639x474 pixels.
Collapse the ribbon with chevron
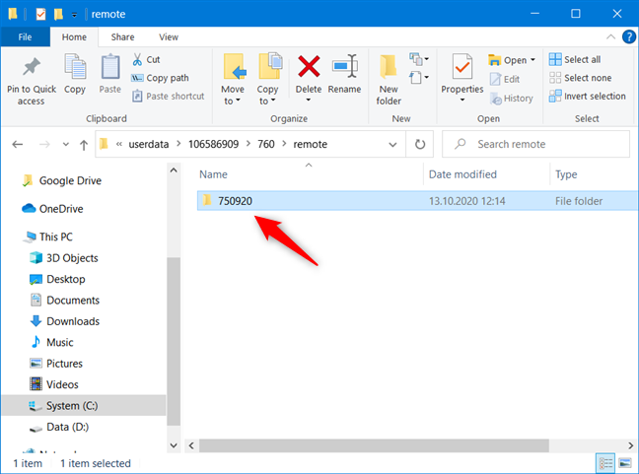tap(610, 37)
